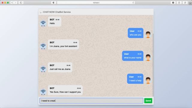Open the privacy shield icon
Viewport: 192px width, 108px height.
[x=53, y=3]
